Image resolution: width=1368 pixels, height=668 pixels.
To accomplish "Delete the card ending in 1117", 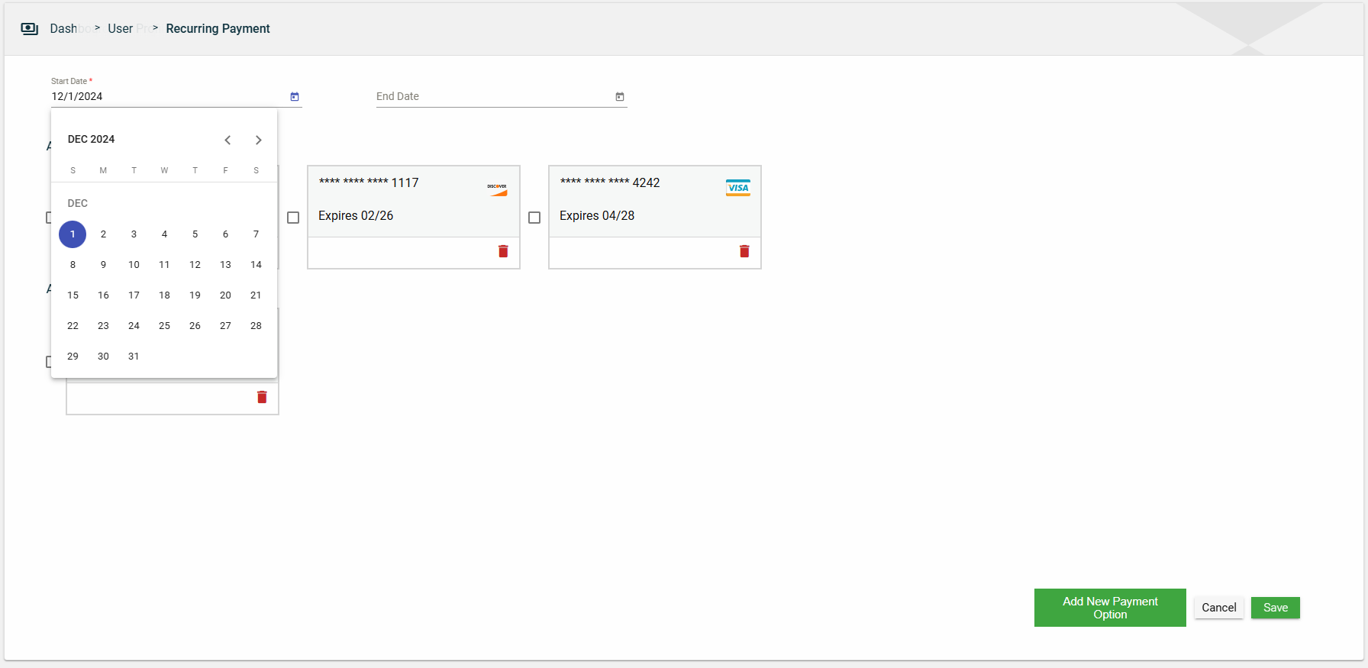I will tap(503, 251).
